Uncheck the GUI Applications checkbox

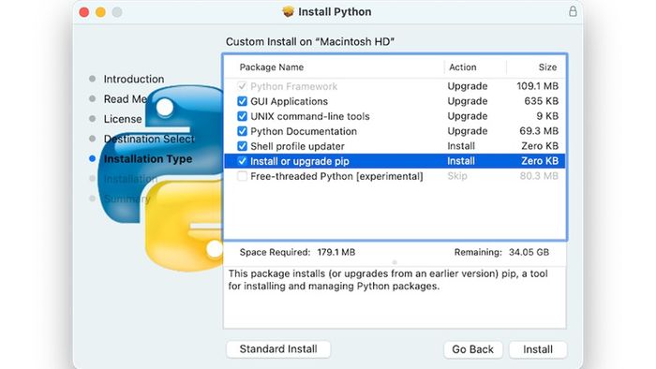[x=242, y=101]
